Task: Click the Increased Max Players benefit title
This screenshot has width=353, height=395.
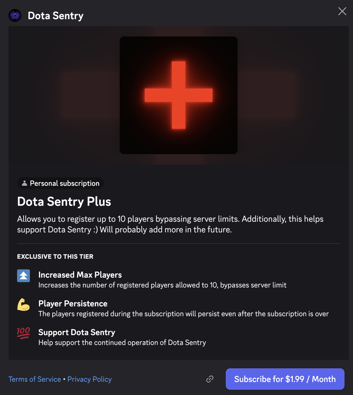Action: (80, 275)
